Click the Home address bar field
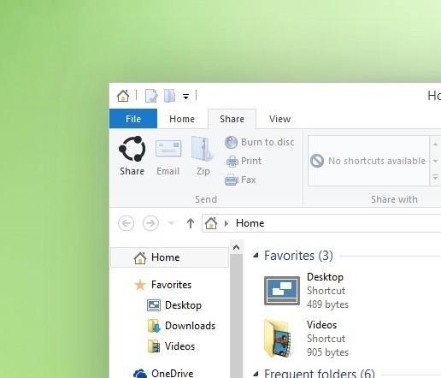The width and height of the screenshot is (441, 378). (321, 223)
